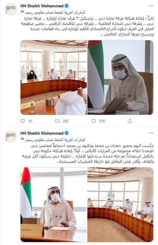Click the first tweet's verified badge
Viewport: 158px width, 245px height.
[x=67, y=6]
